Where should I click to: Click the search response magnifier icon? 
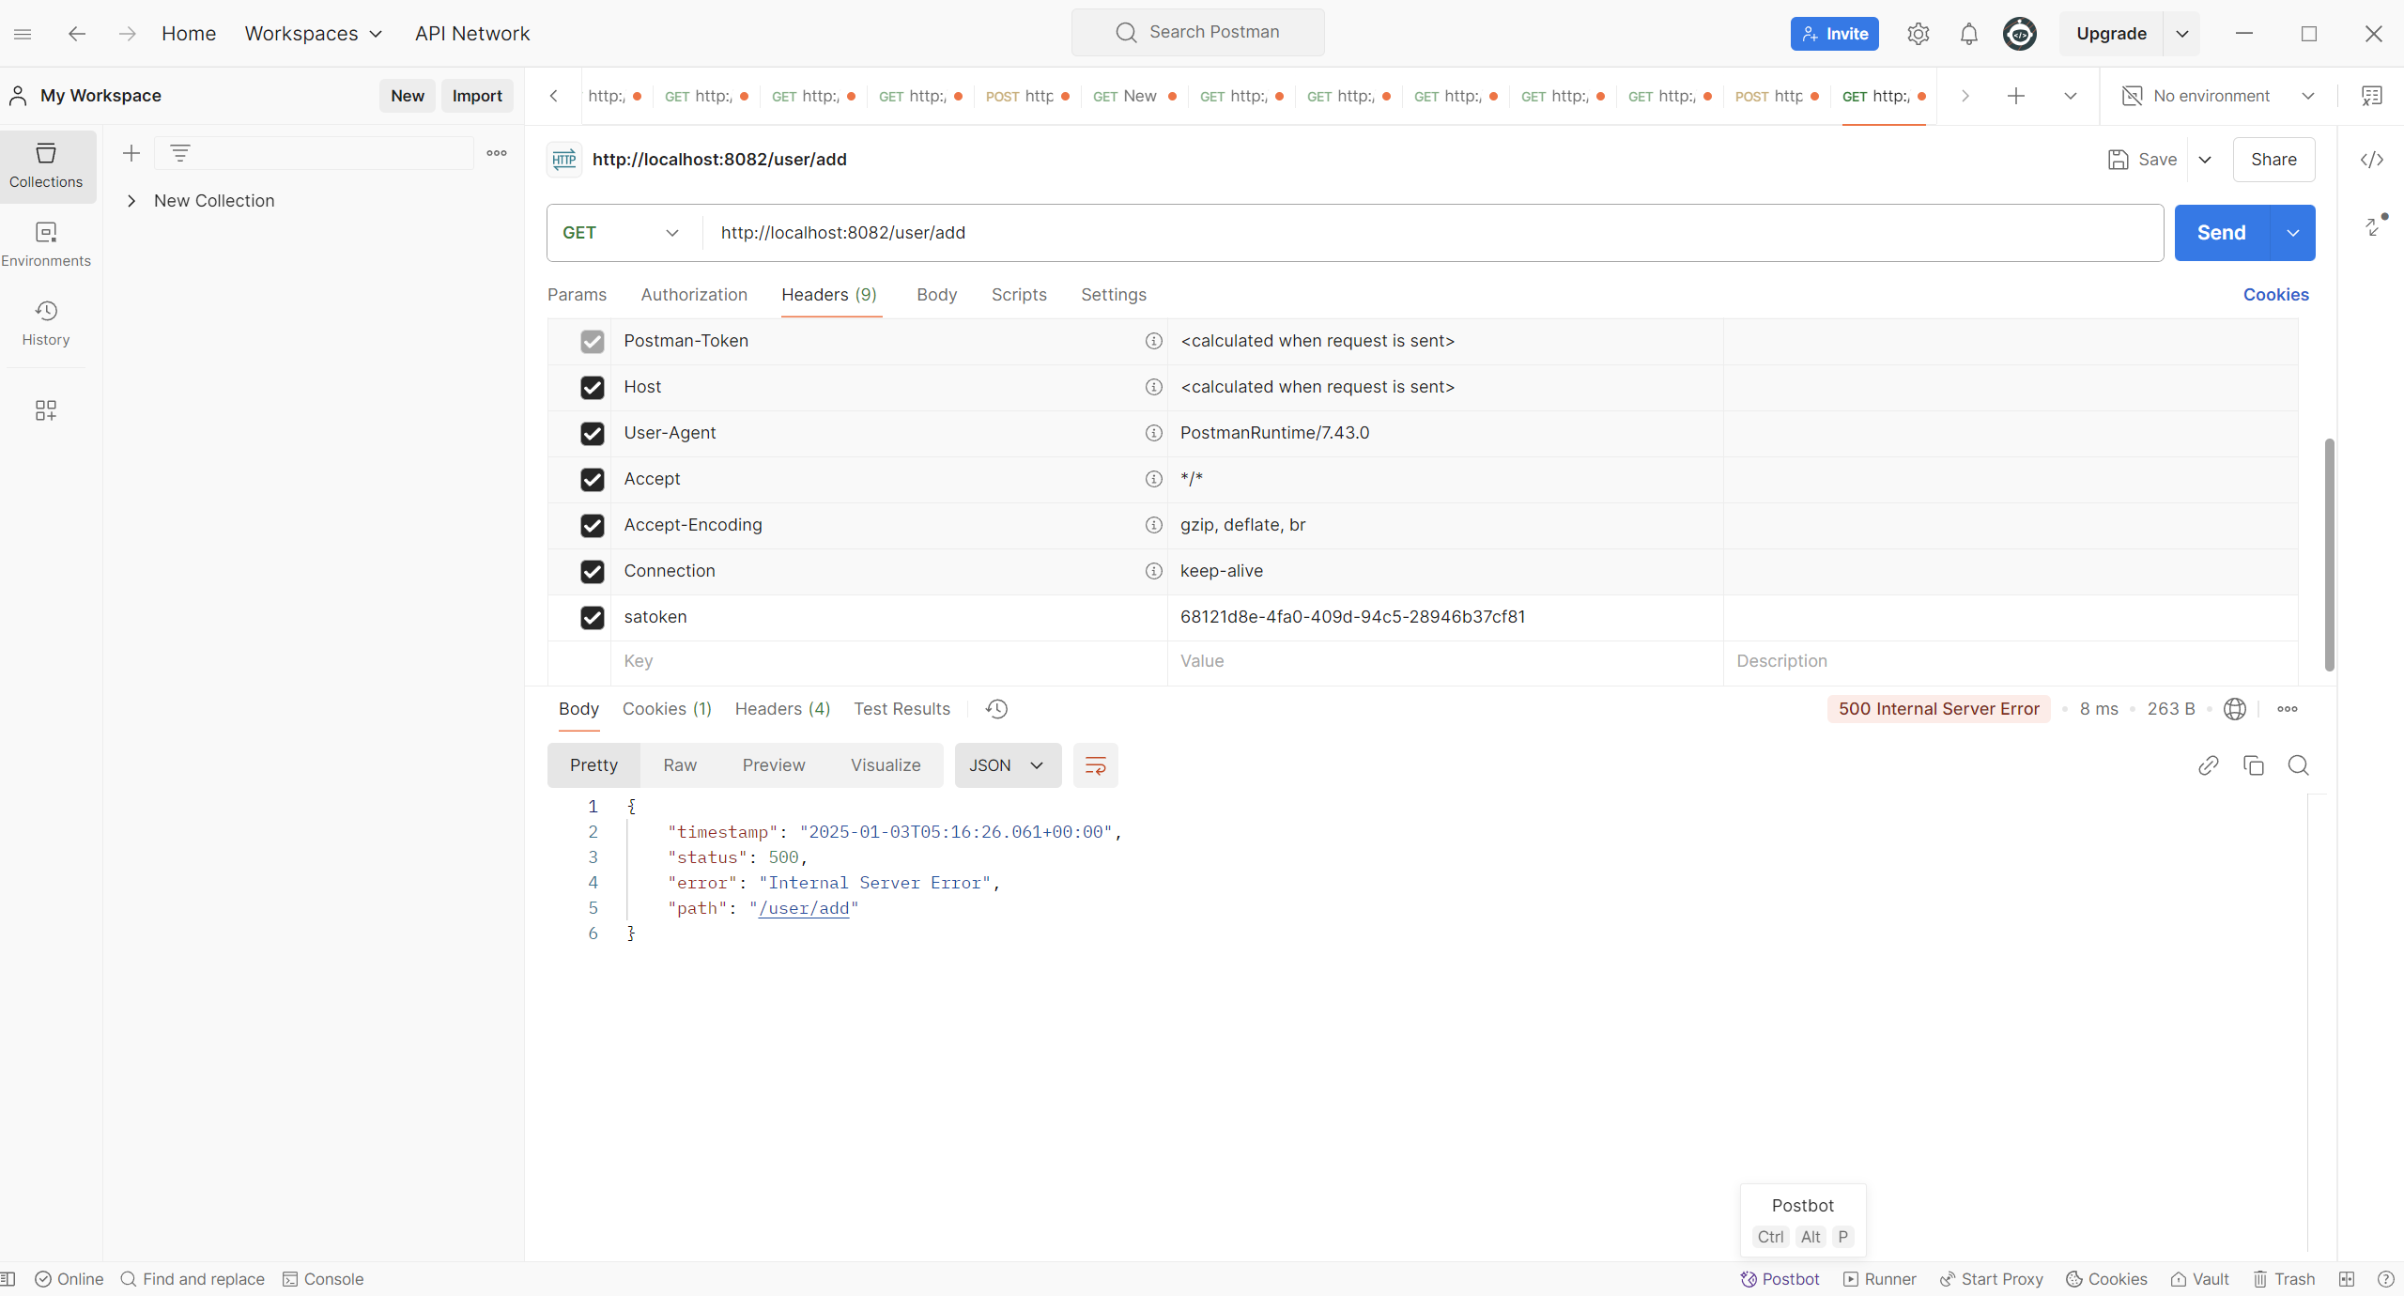point(2298,765)
